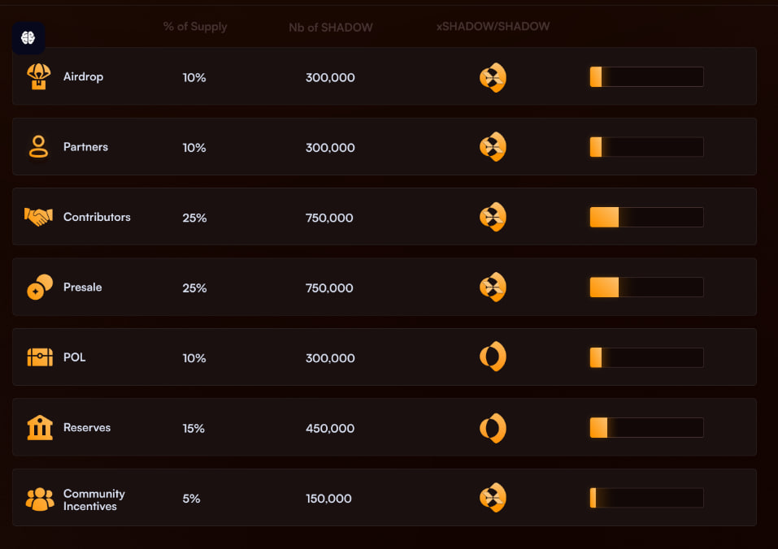The image size is (778, 549).
Task: Click the Airdrop parachute icon
Action: tap(38, 76)
